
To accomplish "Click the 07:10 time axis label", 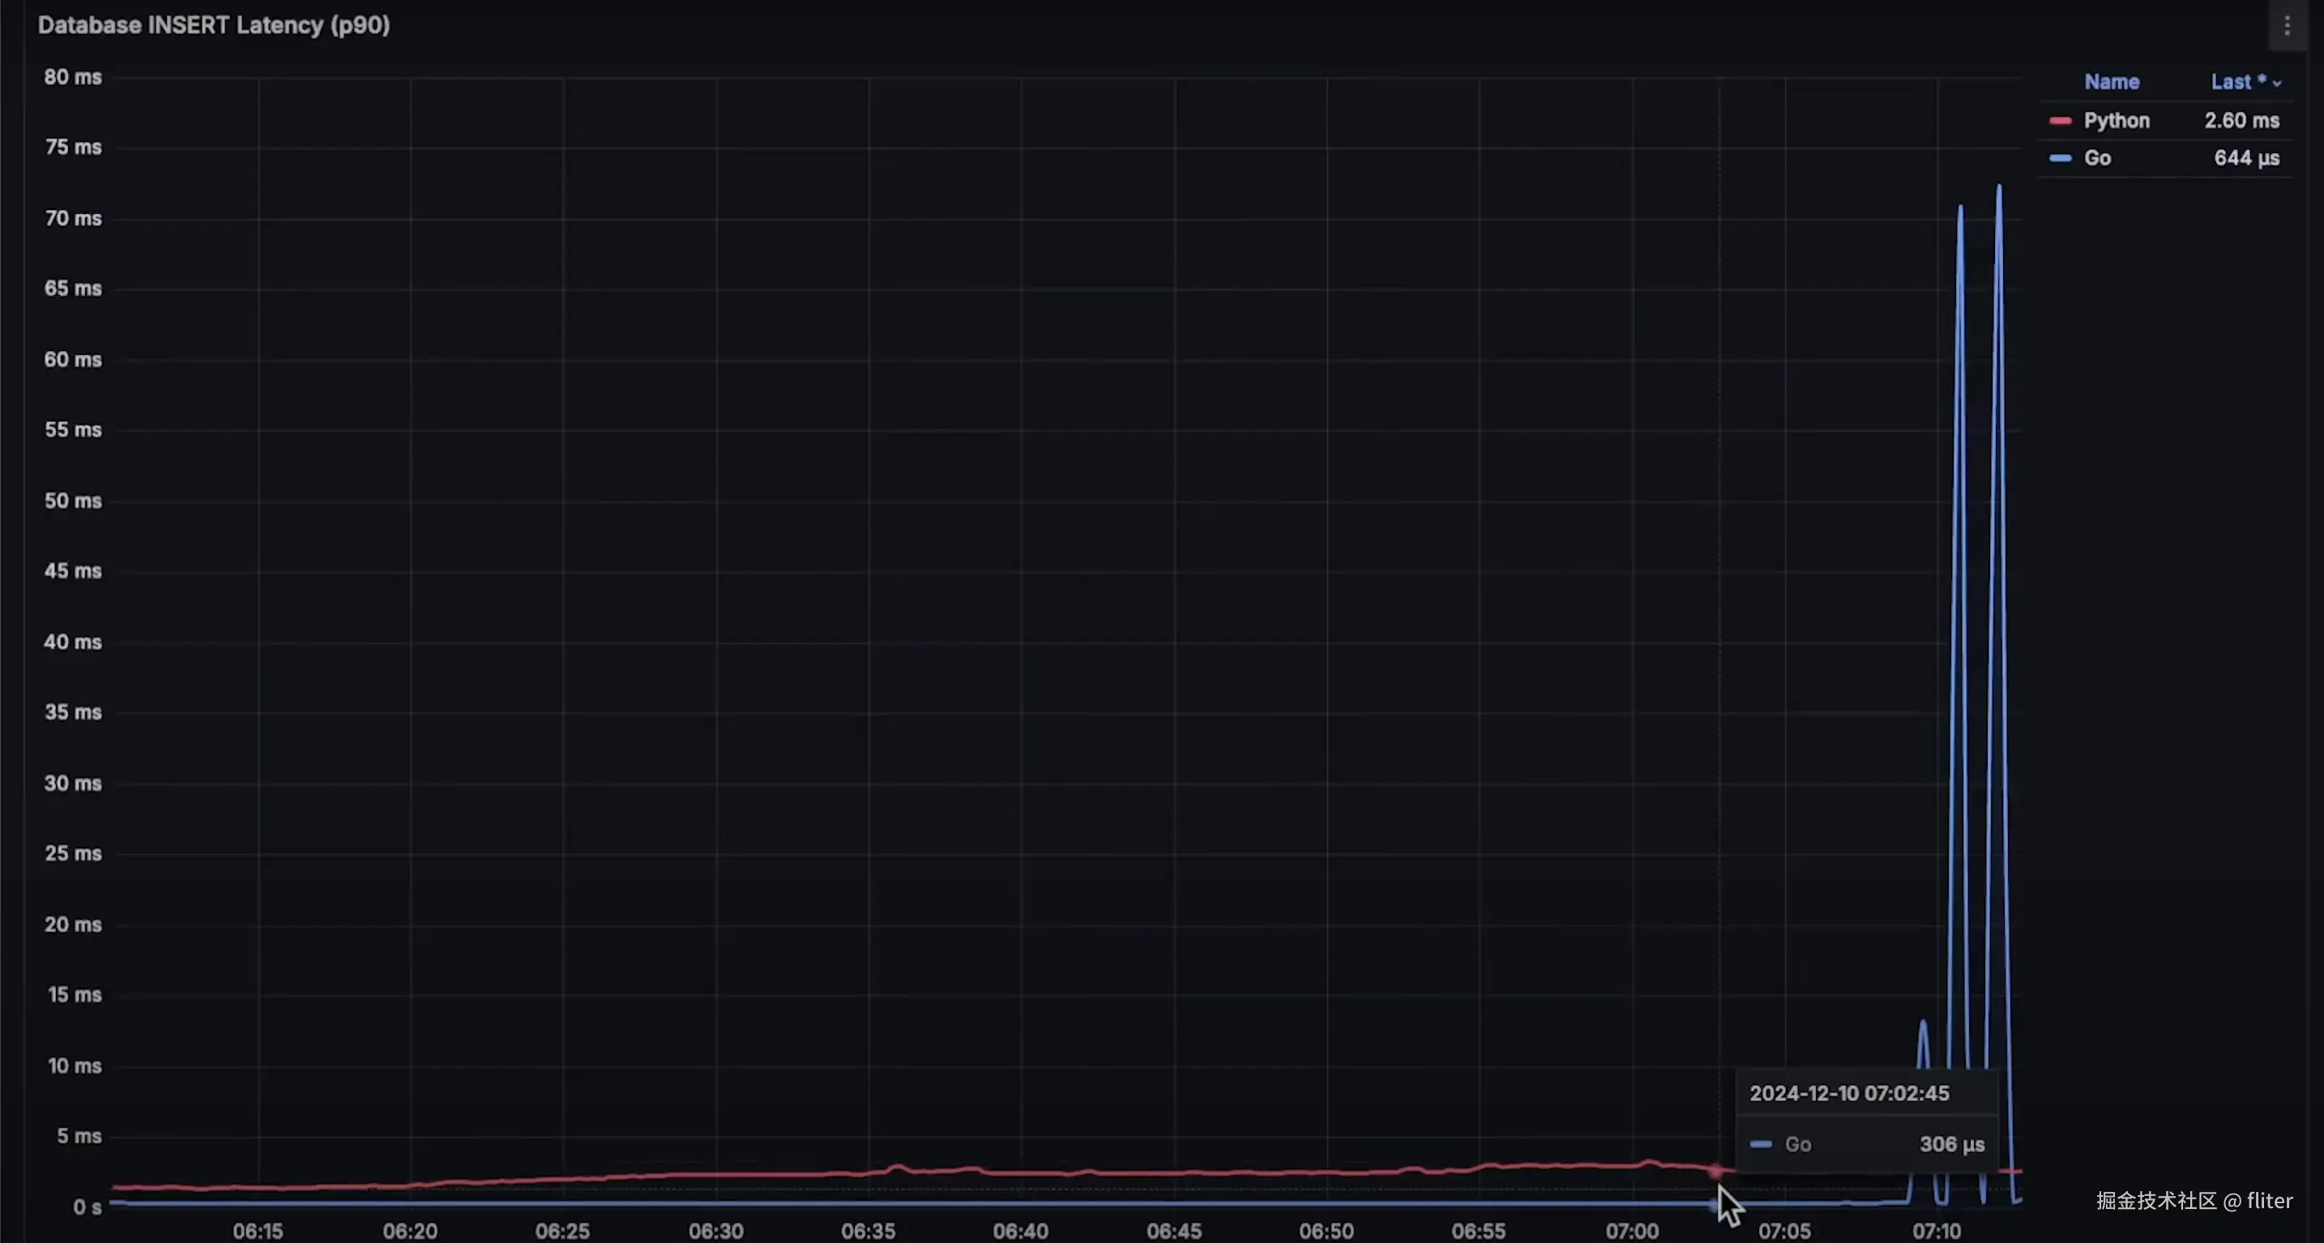I will [1936, 1230].
